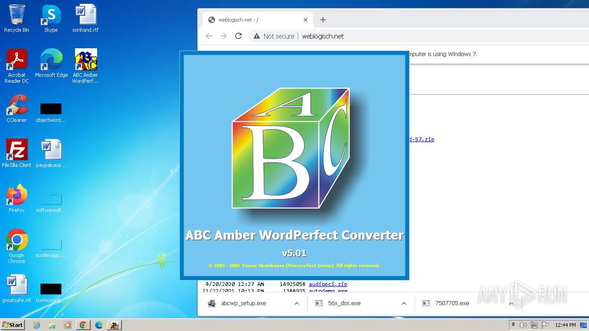Viewport: 589px width, 331px height.
Task: Click the 12:44 PM taskbar clock
Action: point(566,325)
